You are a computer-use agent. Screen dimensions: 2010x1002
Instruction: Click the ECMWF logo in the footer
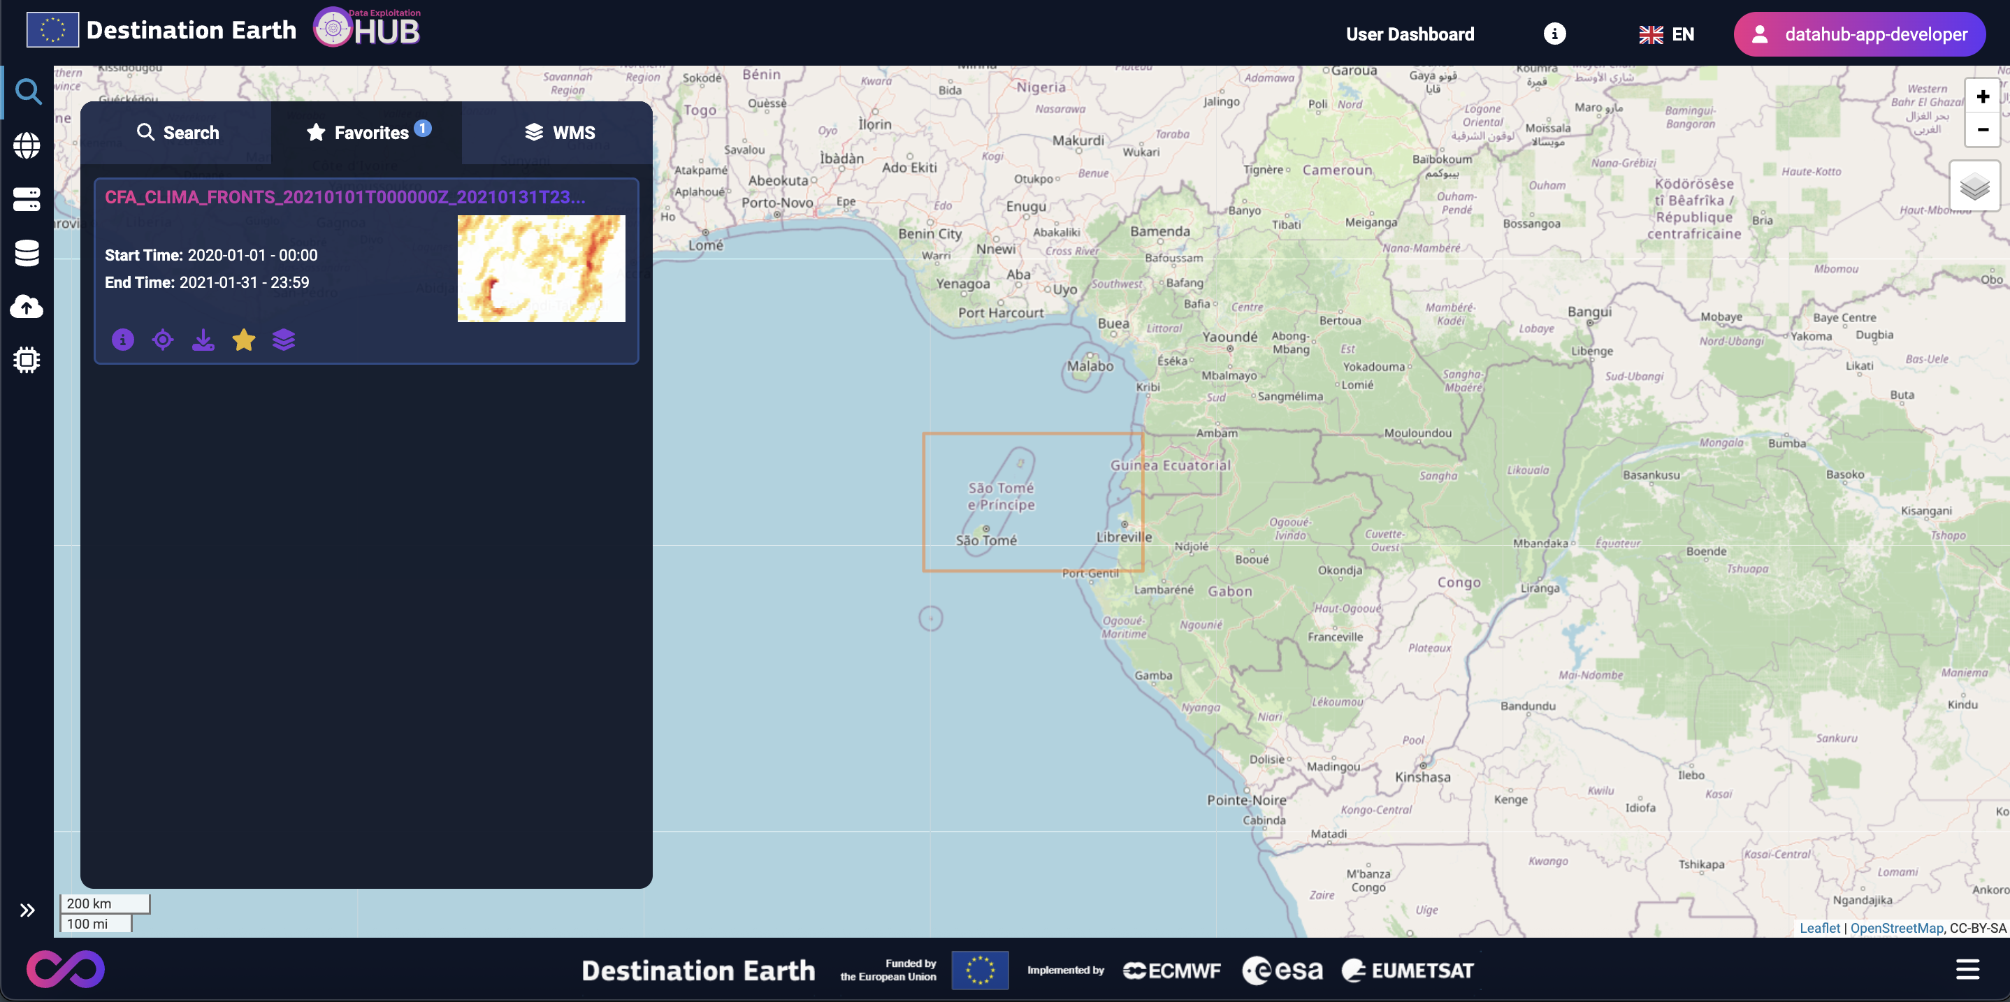(x=1171, y=970)
